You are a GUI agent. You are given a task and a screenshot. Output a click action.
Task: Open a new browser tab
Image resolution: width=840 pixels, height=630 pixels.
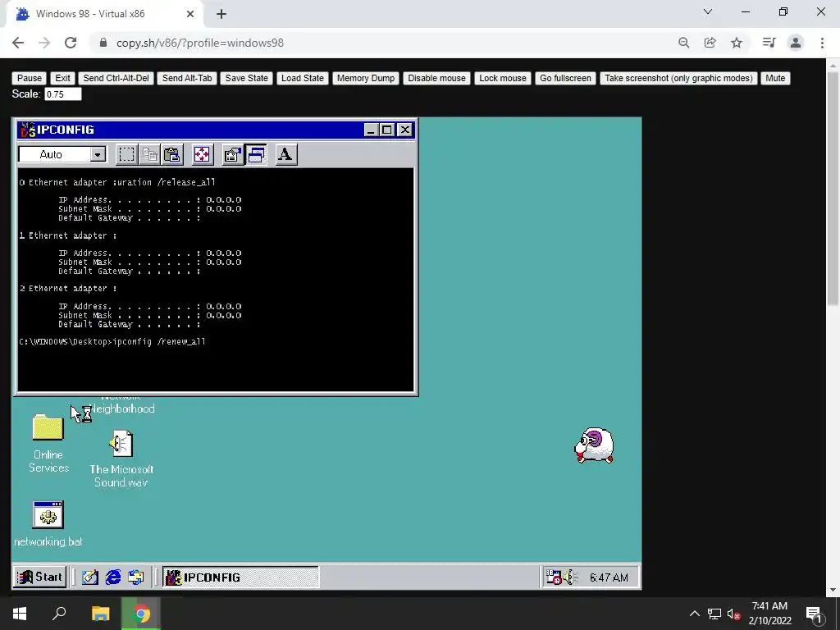(x=221, y=14)
